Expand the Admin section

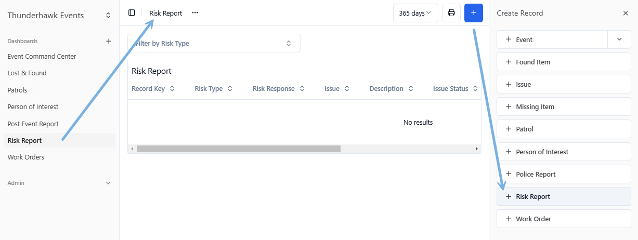click(x=108, y=183)
